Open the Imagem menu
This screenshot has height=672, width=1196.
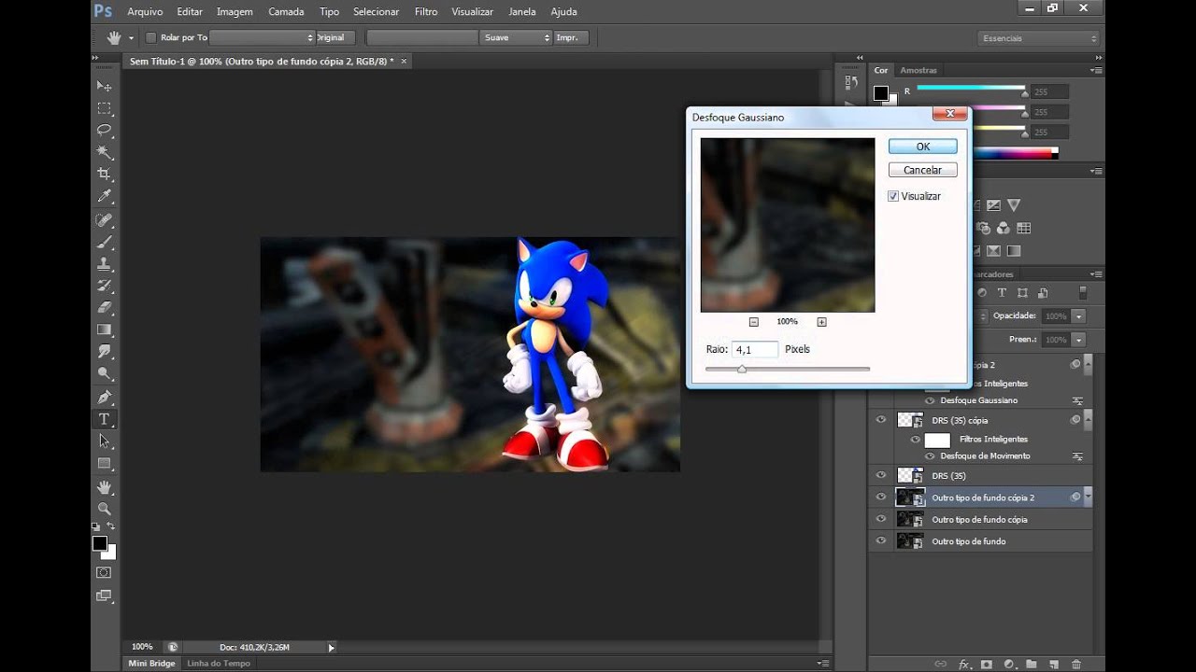(x=235, y=11)
